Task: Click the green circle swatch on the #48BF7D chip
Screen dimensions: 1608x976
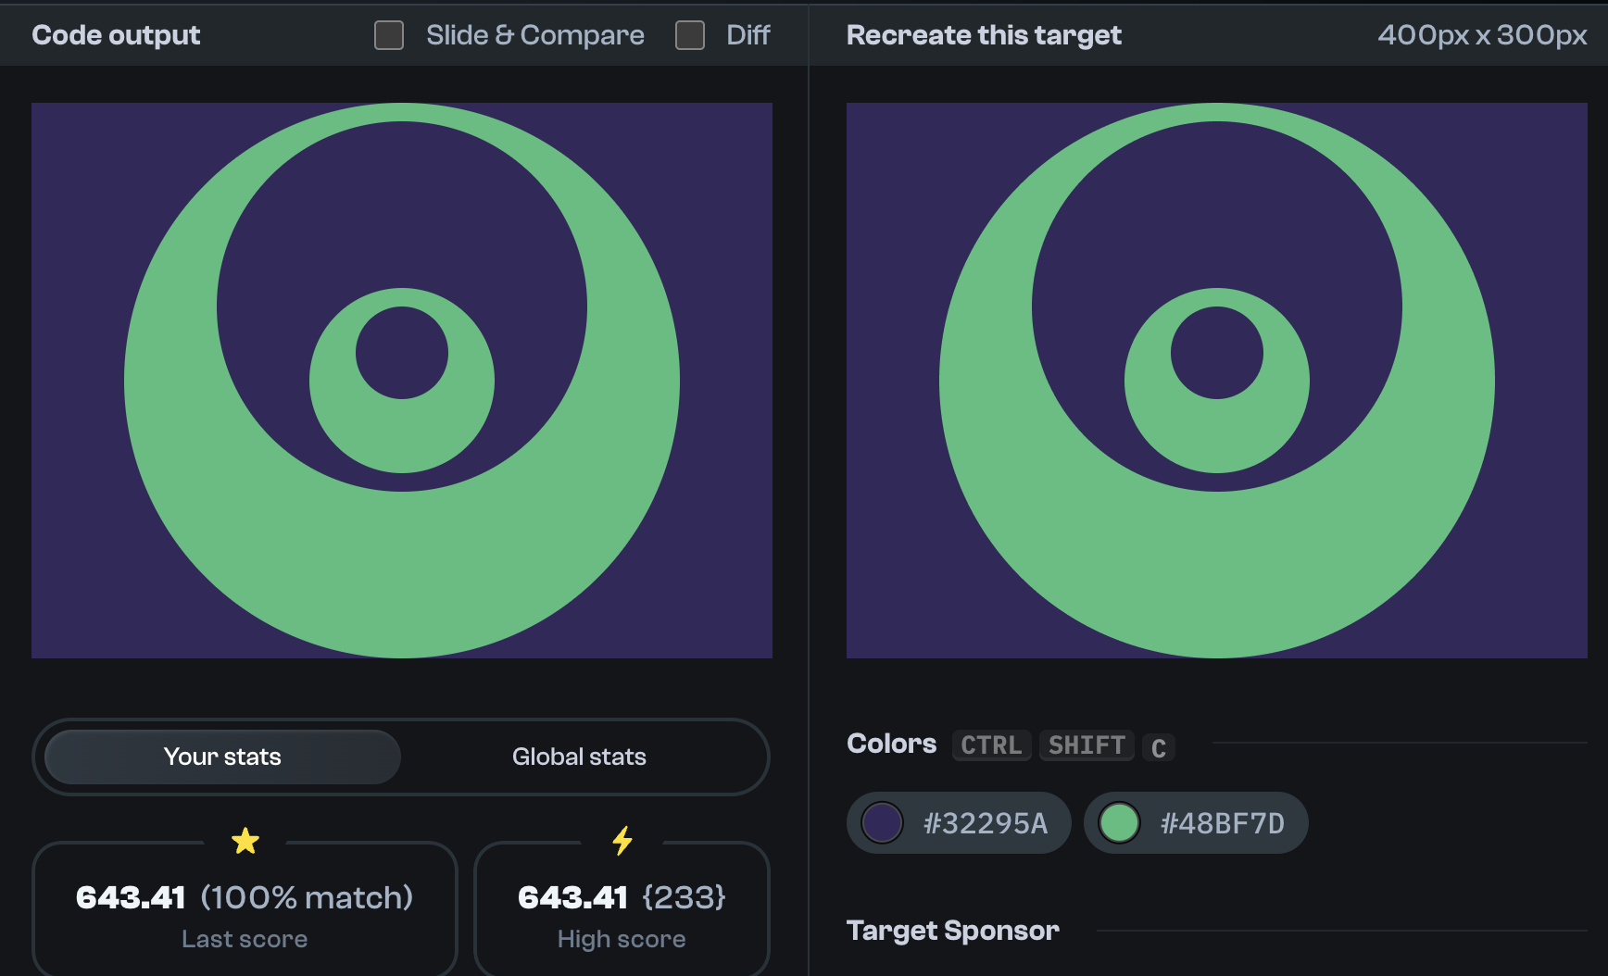Action: click(1121, 822)
